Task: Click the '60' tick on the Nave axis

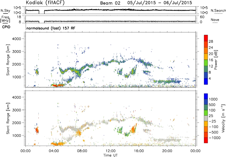Action: click(x=202, y=17)
